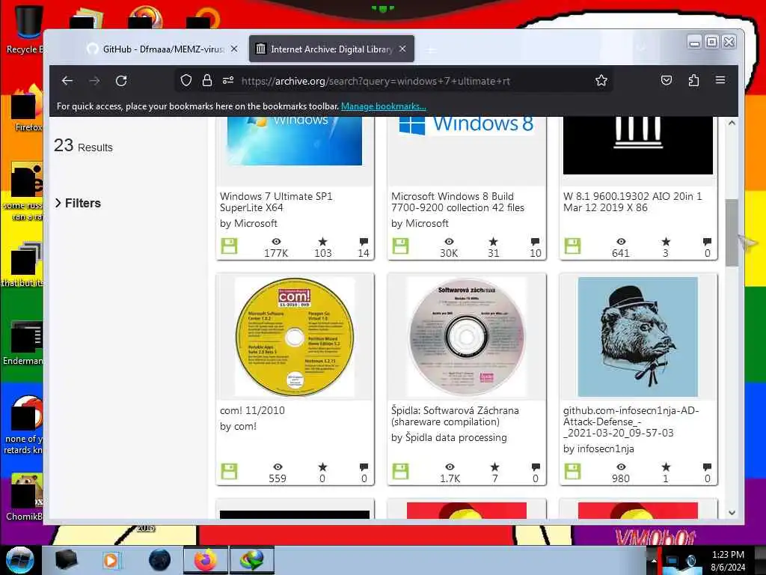Open github.com-infosecn1nja-AD-Attack-Defense item title
Viewport: 766px width, 575px height.
click(631, 422)
